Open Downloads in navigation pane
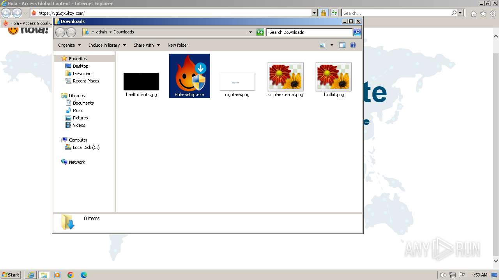Viewport: 499px width, 280px height. coord(83,73)
